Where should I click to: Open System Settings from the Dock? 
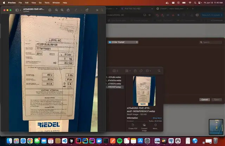[147, 141]
